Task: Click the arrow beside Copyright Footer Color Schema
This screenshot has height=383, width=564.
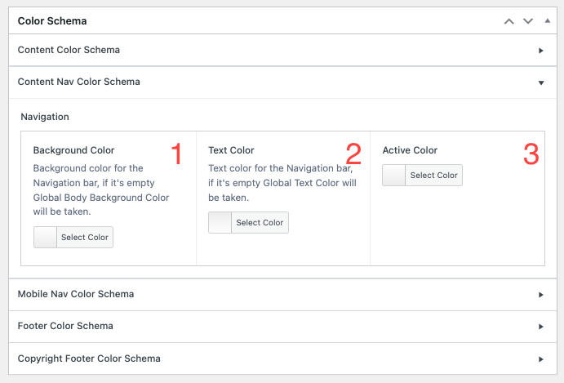Action: pyautogui.click(x=540, y=359)
